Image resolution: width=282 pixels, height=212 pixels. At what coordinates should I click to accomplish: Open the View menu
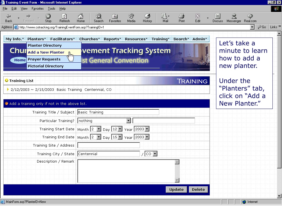pos(24,9)
